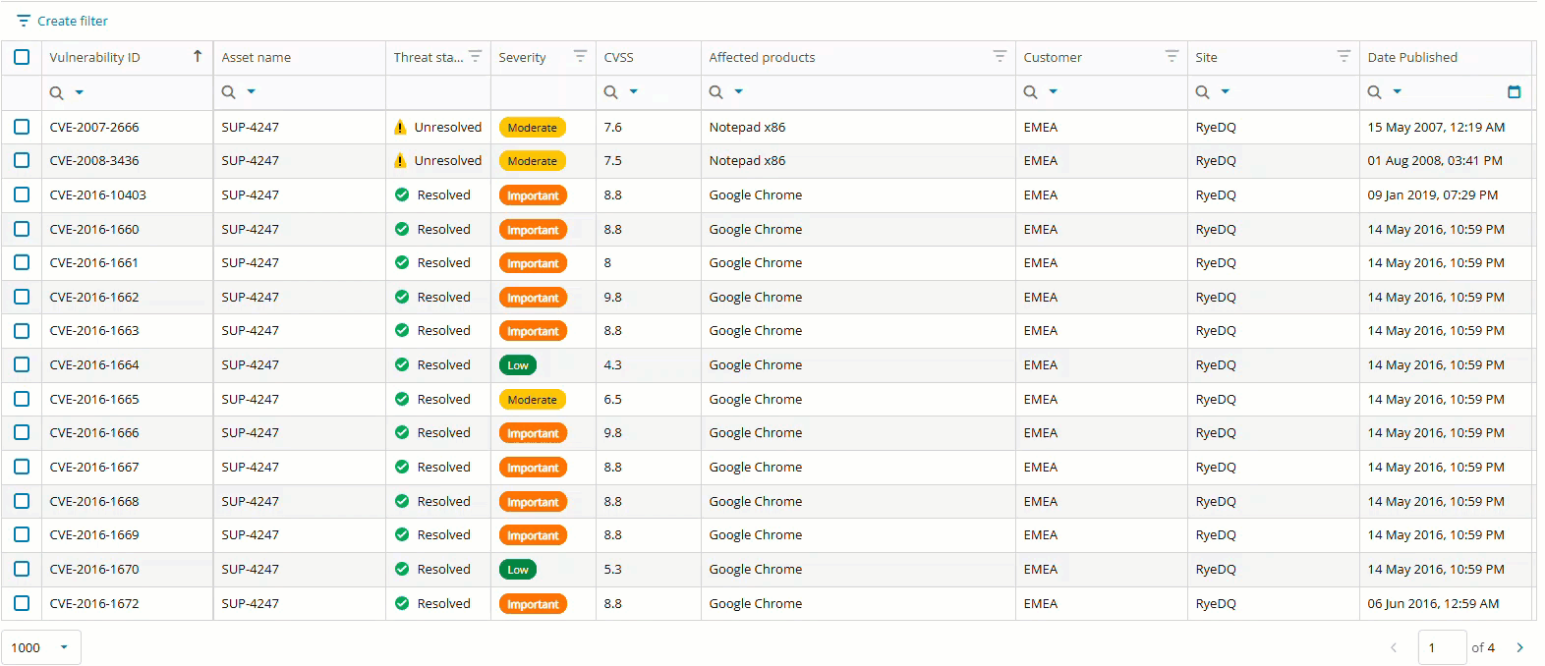Open filter icon in Affected products header

tap(1000, 57)
